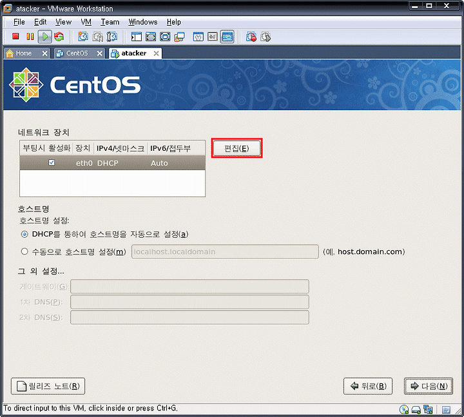The width and height of the screenshot is (464, 417).
Task: Open the Windows menu
Action: coord(143,22)
